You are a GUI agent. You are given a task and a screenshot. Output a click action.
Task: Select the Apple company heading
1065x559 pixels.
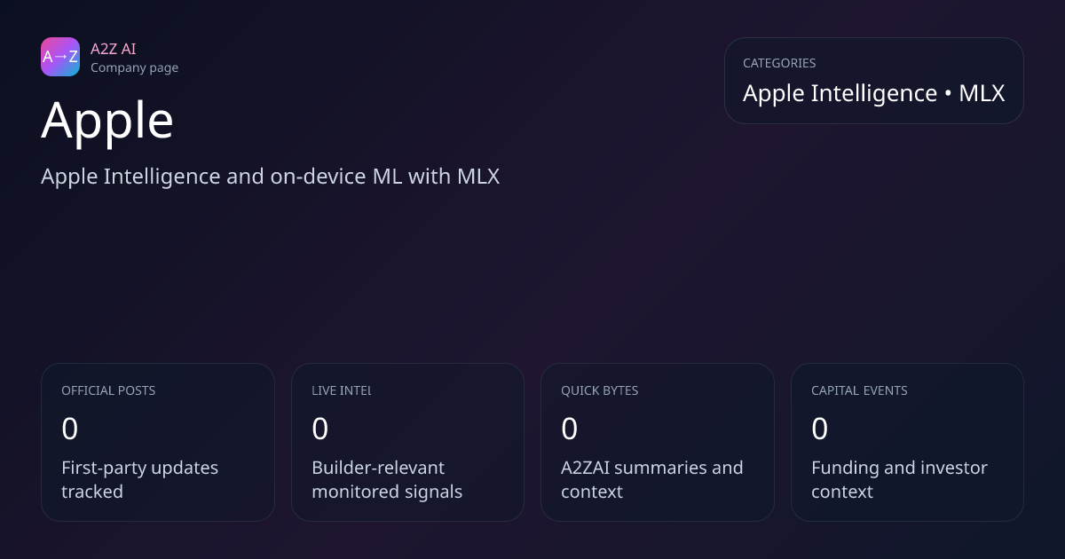coord(107,120)
